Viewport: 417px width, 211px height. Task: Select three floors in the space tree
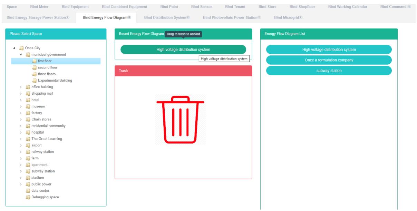(x=47, y=74)
